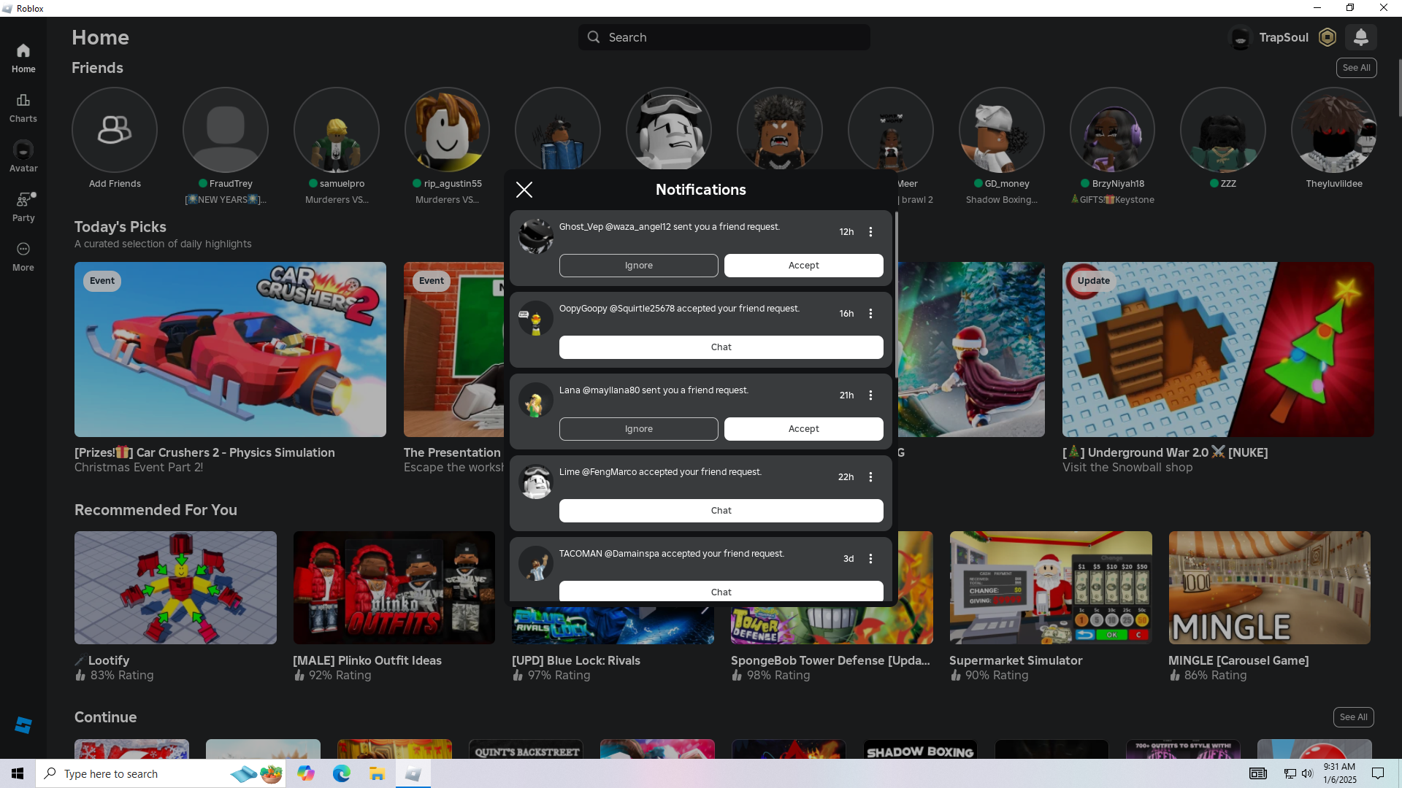
Task: Click the Add Friends icon
Action: point(115,130)
